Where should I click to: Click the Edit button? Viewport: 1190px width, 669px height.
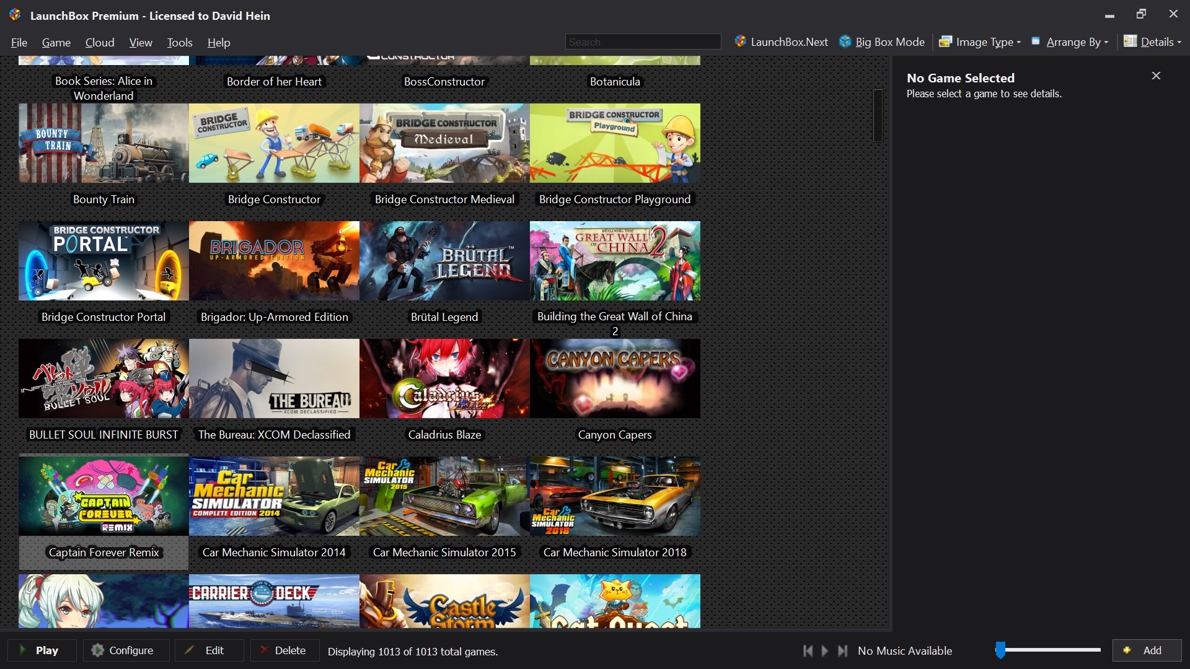point(209,650)
